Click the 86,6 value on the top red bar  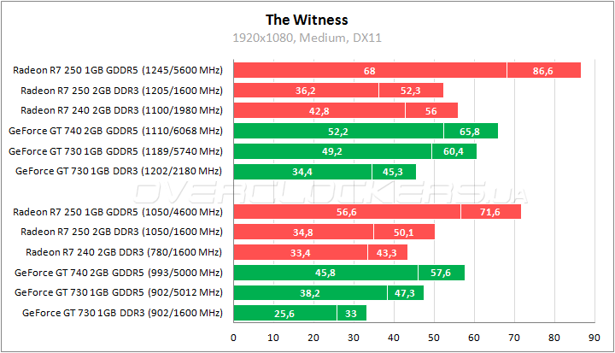click(543, 70)
